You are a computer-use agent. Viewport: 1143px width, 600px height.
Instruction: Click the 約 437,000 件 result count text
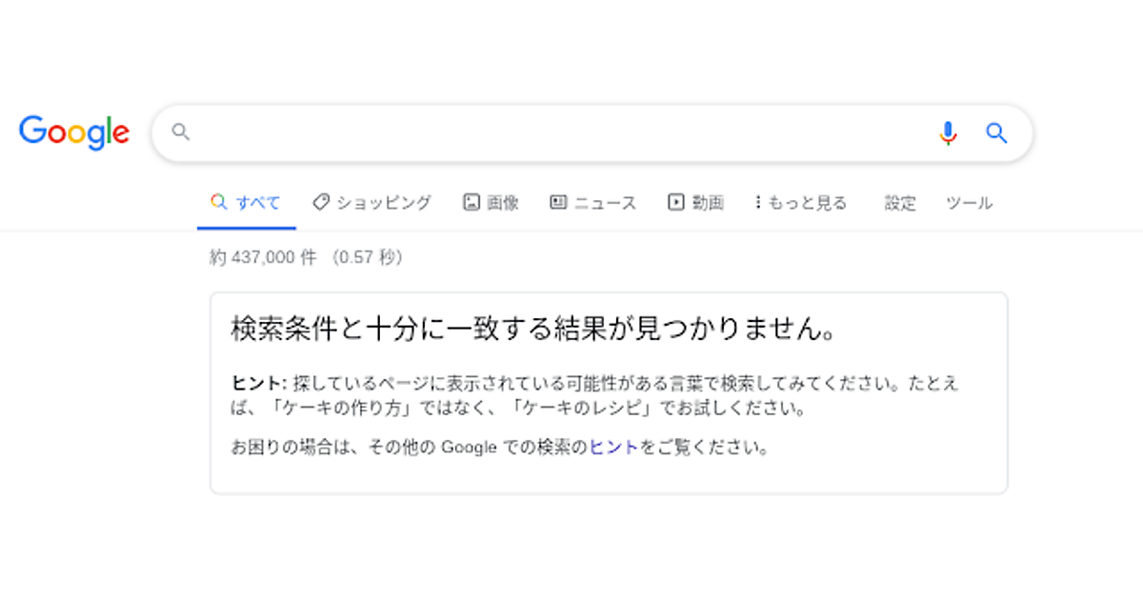262,257
